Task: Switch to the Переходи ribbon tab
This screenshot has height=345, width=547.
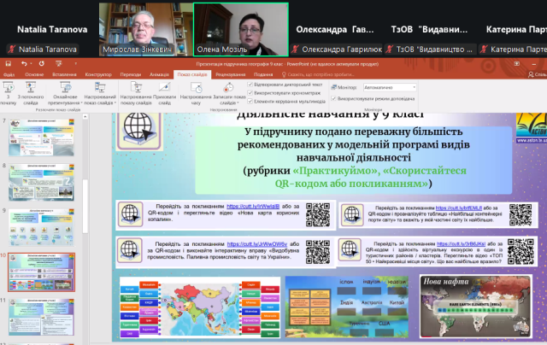Action: [x=131, y=74]
